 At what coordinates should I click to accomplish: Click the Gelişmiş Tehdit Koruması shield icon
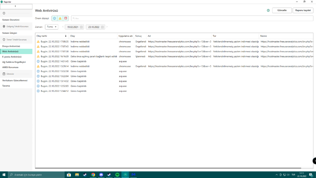4,27
